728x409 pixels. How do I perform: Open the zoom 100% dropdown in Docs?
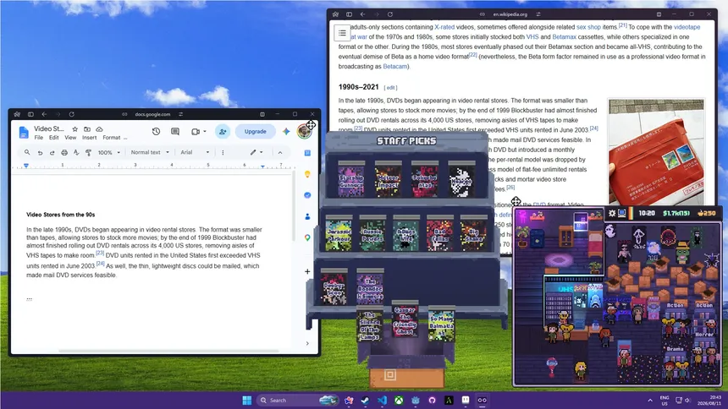108,153
